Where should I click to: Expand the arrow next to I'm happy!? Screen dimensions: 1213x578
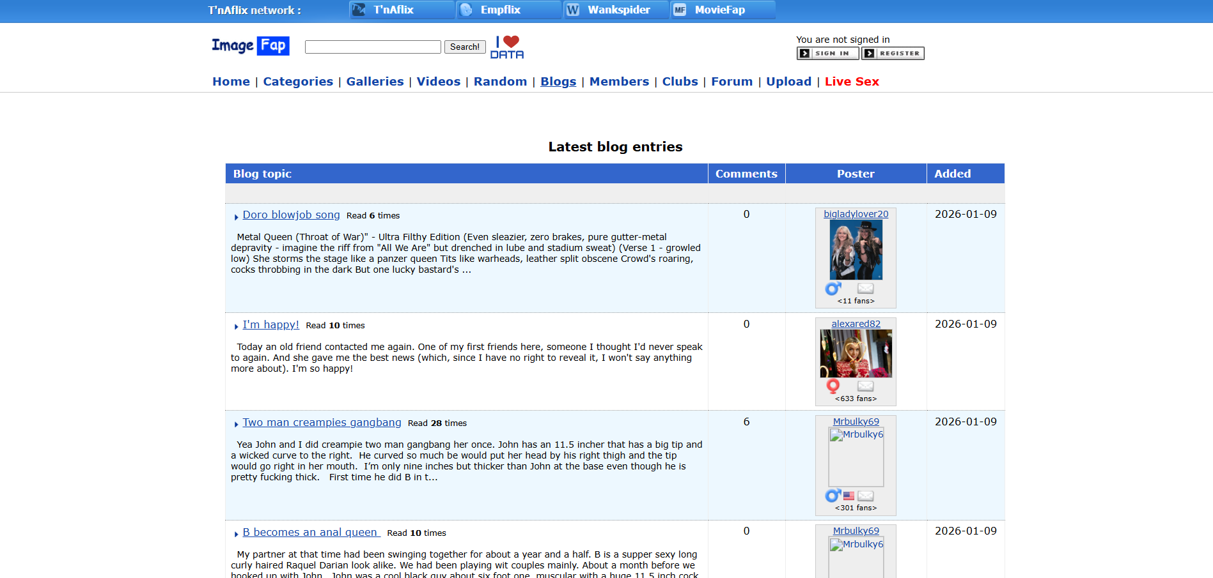[x=236, y=326]
